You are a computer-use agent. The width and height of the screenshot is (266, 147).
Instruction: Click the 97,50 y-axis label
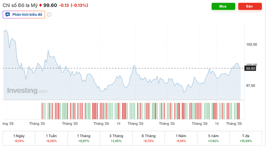point(250,85)
